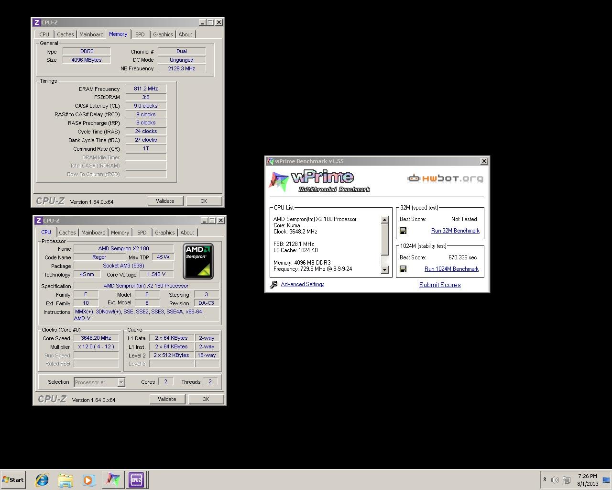Switch to wPrime taskbar icon
Image resolution: width=612 pixels, height=490 pixels.
(113, 480)
